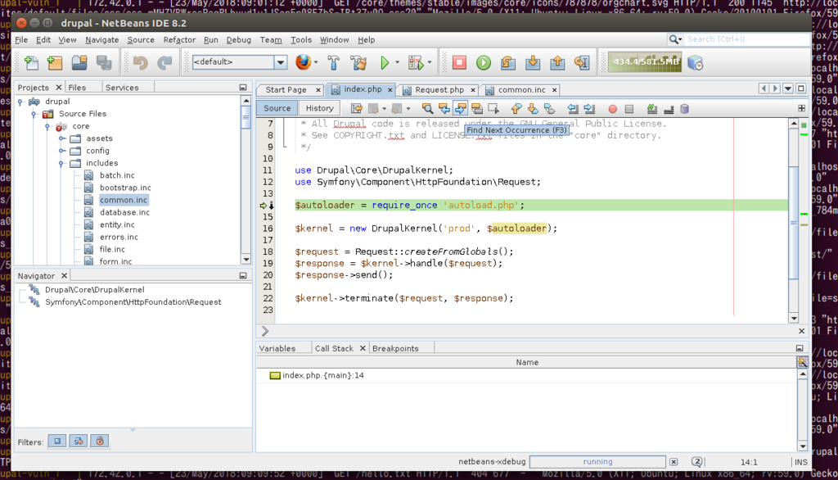Collapse the includes folder
Screen dimensions: 838x480
pyautogui.click(x=61, y=163)
